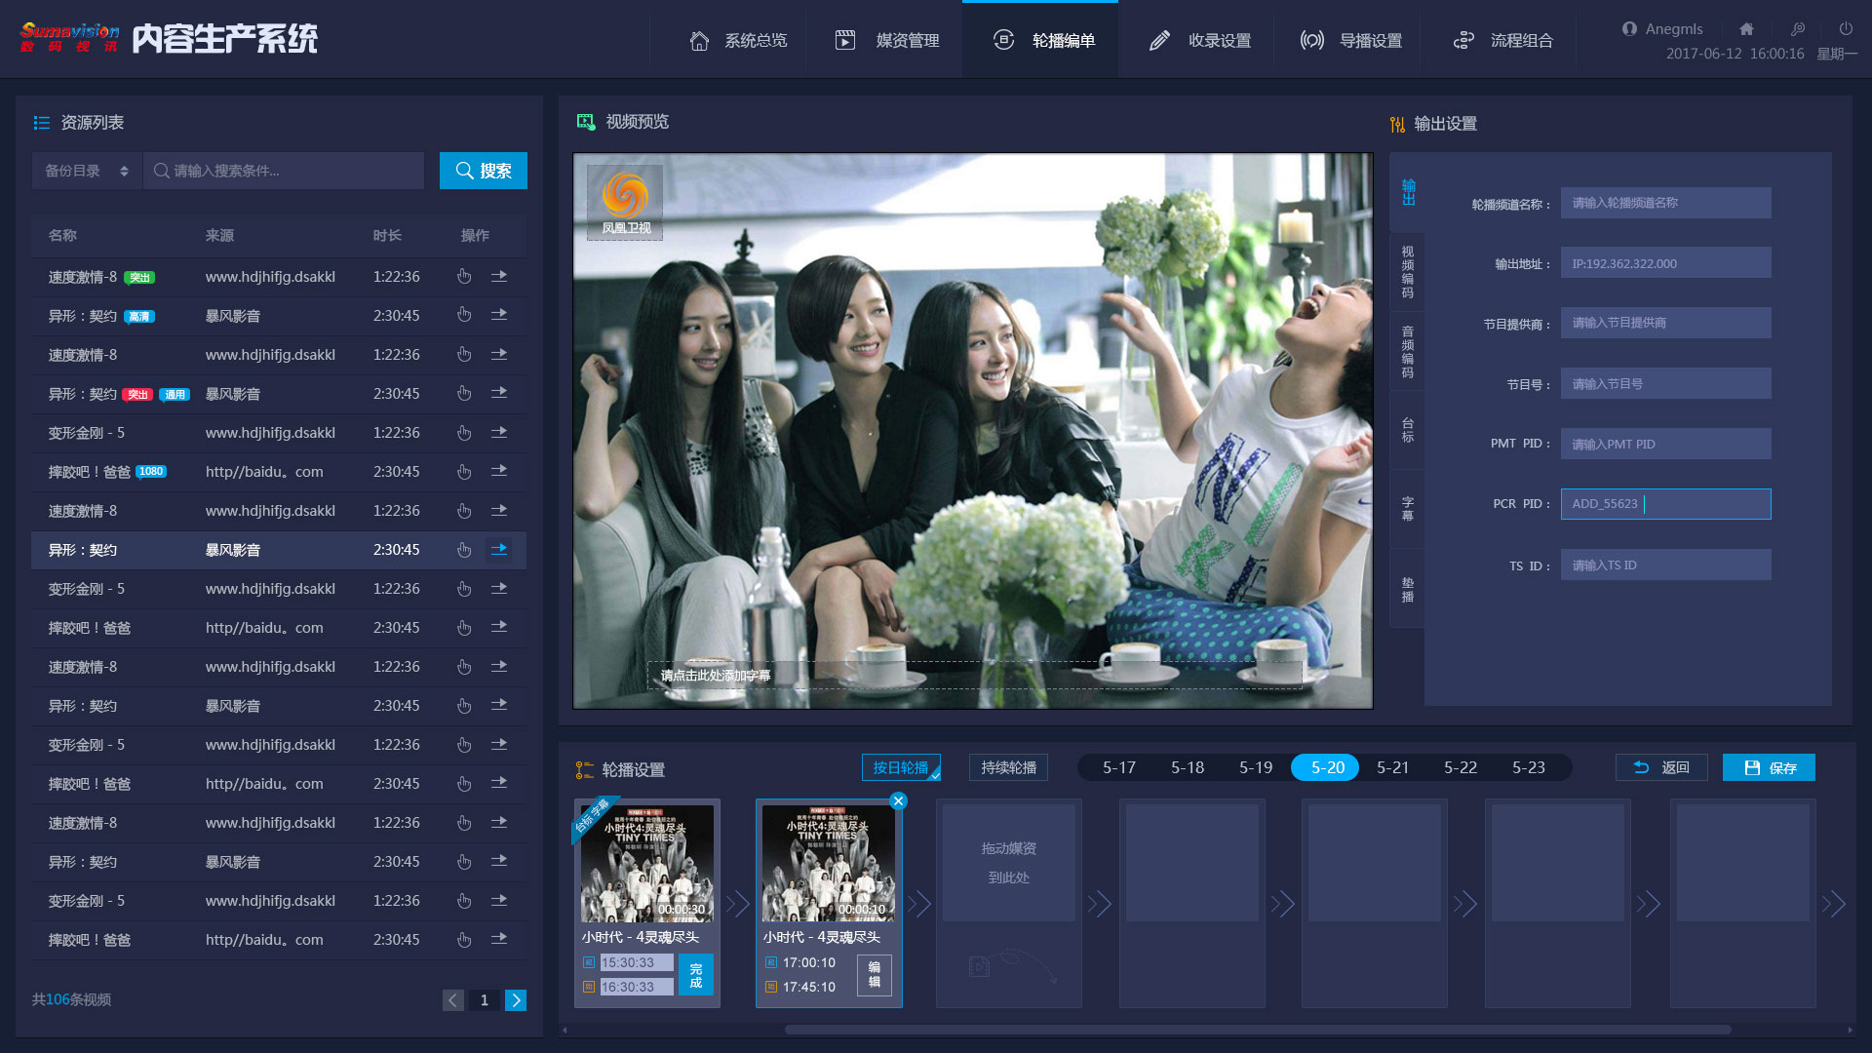Image resolution: width=1872 pixels, height=1053 pixels.
Task: Click the horizontal scrollbar under carousel
Action: tap(1257, 1030)
